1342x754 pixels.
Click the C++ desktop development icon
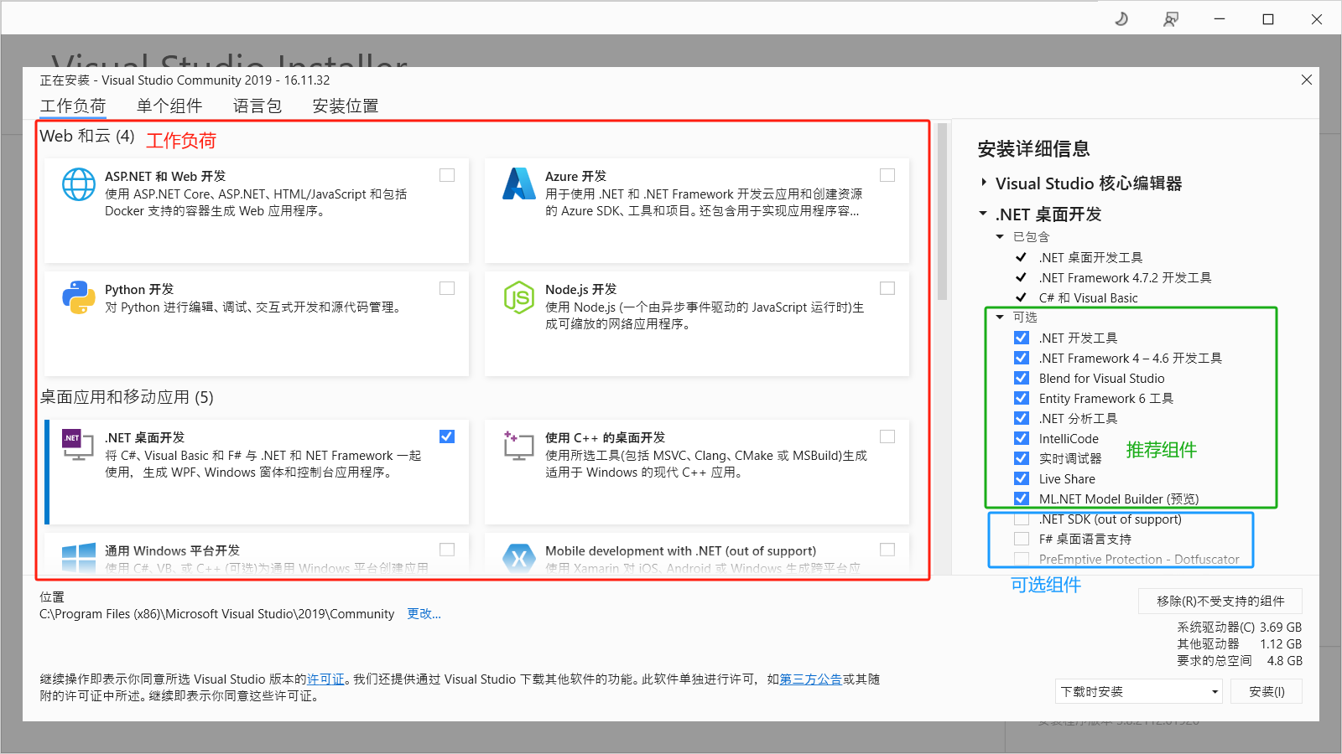(x=518, y=446)
